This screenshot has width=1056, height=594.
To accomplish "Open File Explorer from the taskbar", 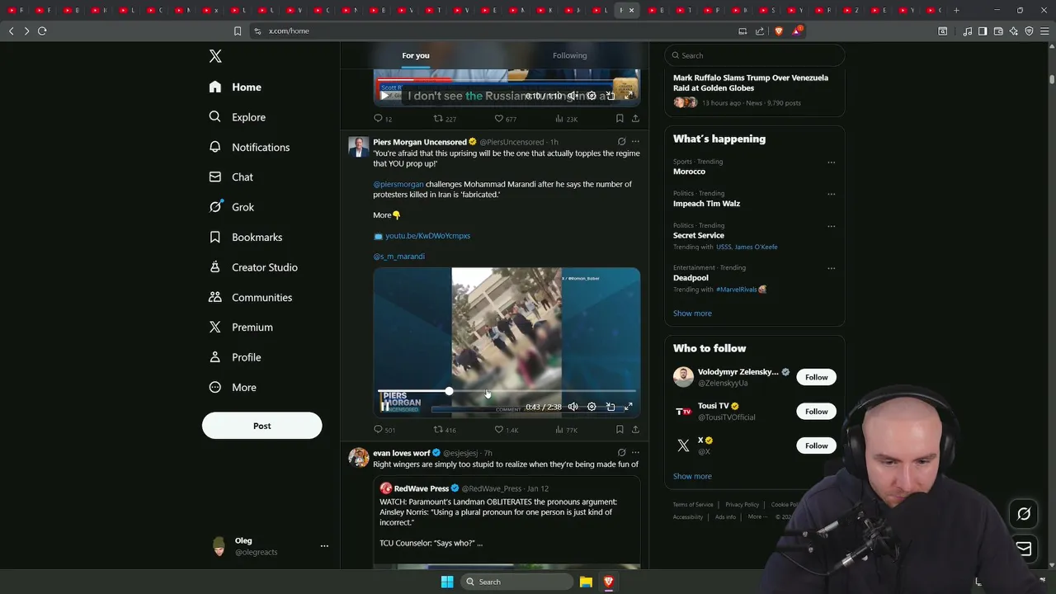I will click(586, 582).
